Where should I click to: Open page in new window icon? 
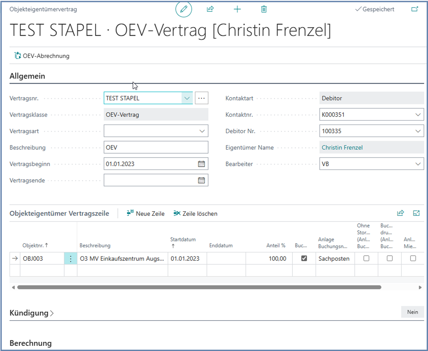tap(415, 9)
